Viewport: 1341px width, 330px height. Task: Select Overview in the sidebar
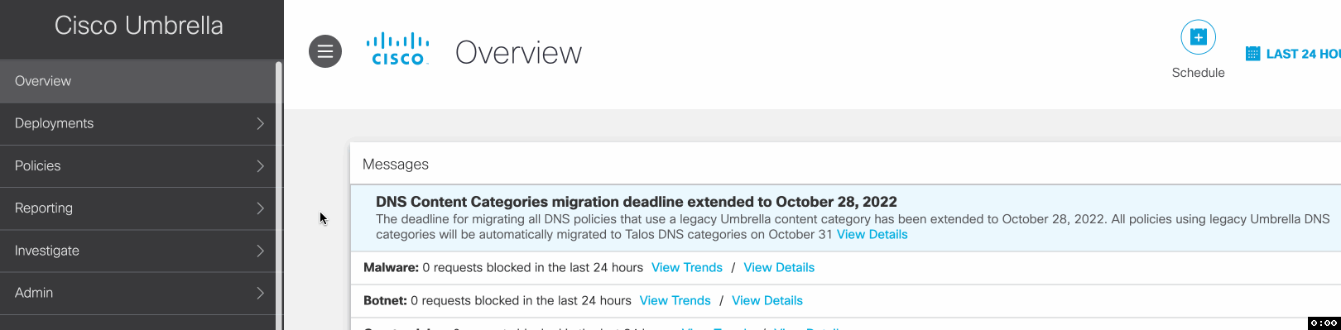(x=137, y=81)
